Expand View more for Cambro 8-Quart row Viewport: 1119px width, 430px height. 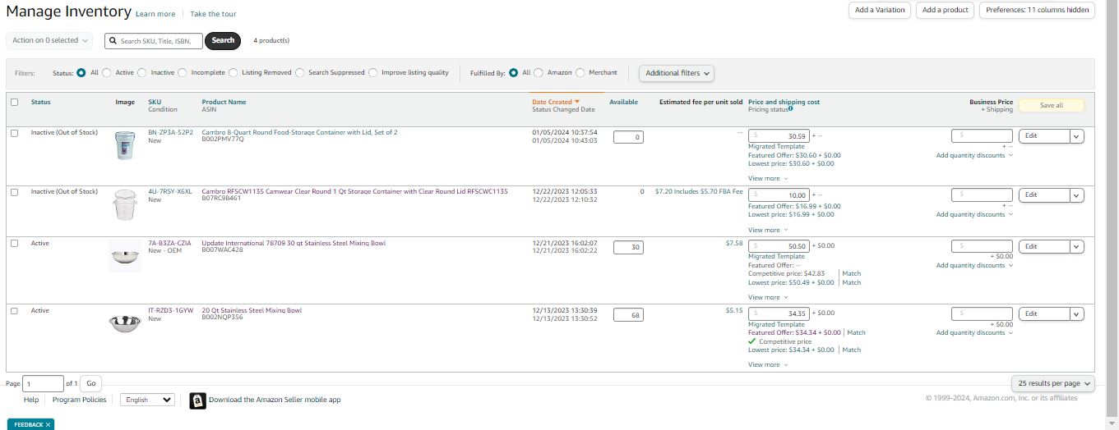pyautogui.click(x=768, y=178)
